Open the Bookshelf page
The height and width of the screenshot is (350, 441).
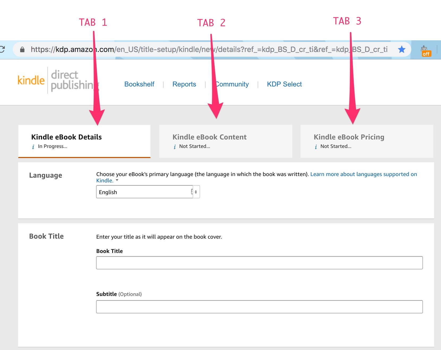click(139, 84)
